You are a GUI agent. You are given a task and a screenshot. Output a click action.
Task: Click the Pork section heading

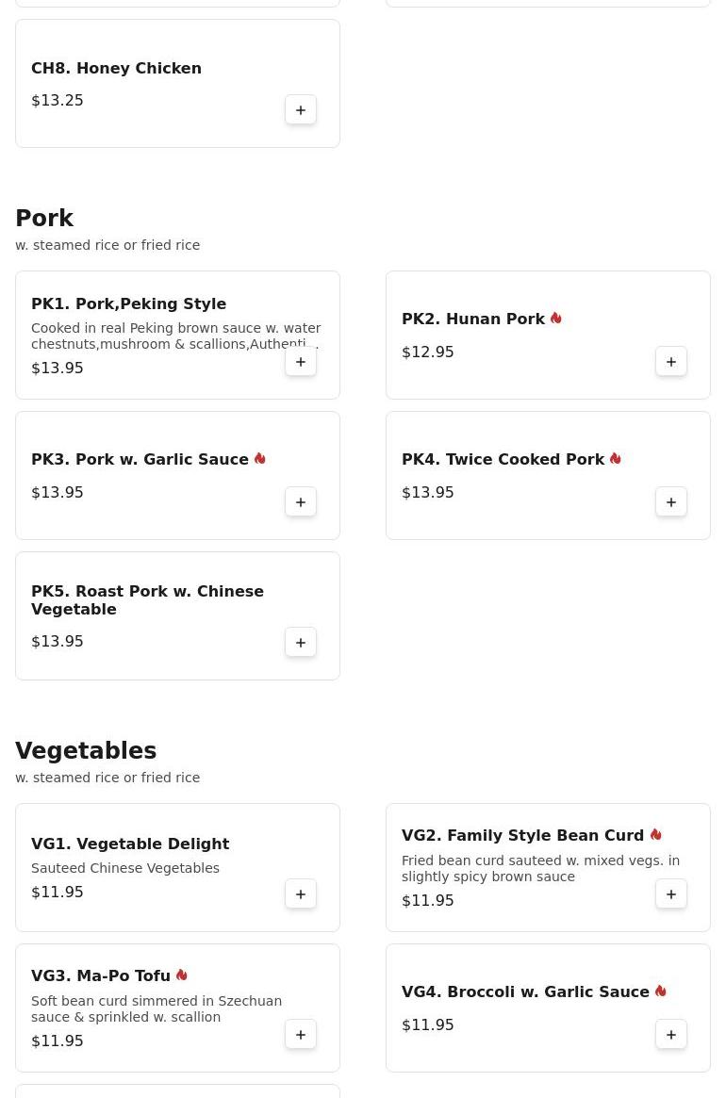pos(44,219)
